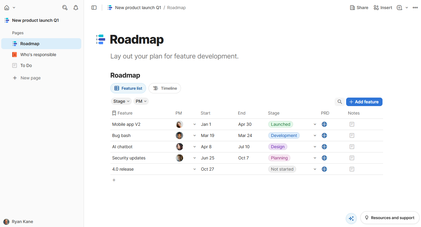Open the PM filter dropdown

(141, 101)
